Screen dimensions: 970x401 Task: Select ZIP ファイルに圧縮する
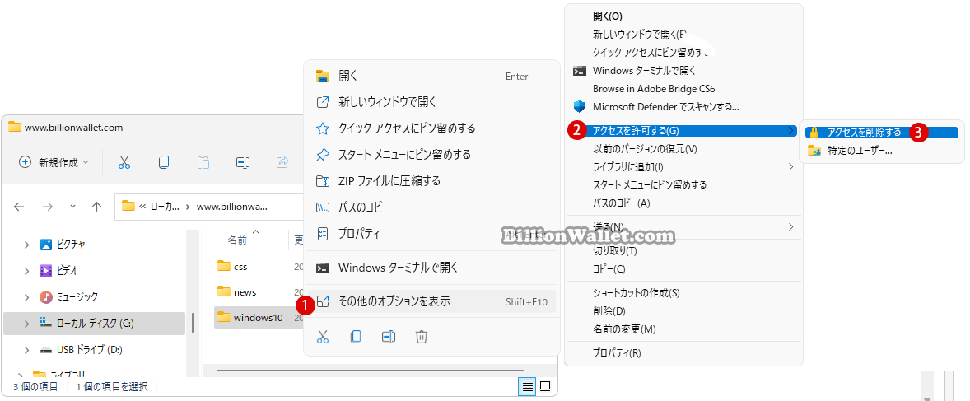click(x=431, y=180)
